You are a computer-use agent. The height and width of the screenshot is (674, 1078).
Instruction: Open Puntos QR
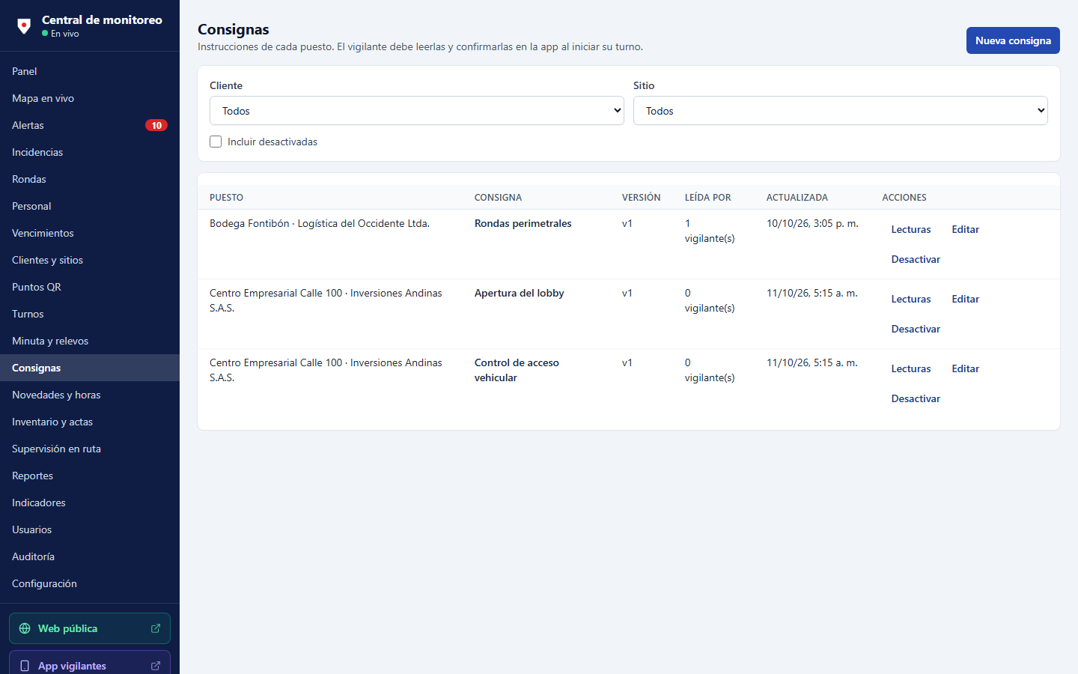pyautogui.click(x=90, y=287)
